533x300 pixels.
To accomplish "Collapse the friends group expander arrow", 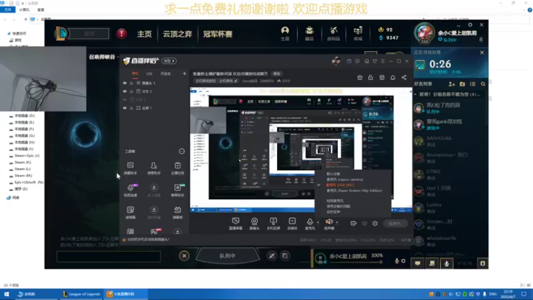I will click(x=415, y=95).
